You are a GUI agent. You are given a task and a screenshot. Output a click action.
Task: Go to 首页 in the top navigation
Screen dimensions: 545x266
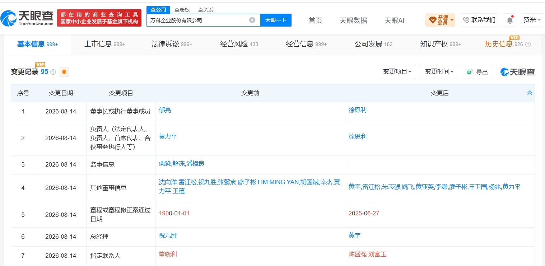[316, 20]
